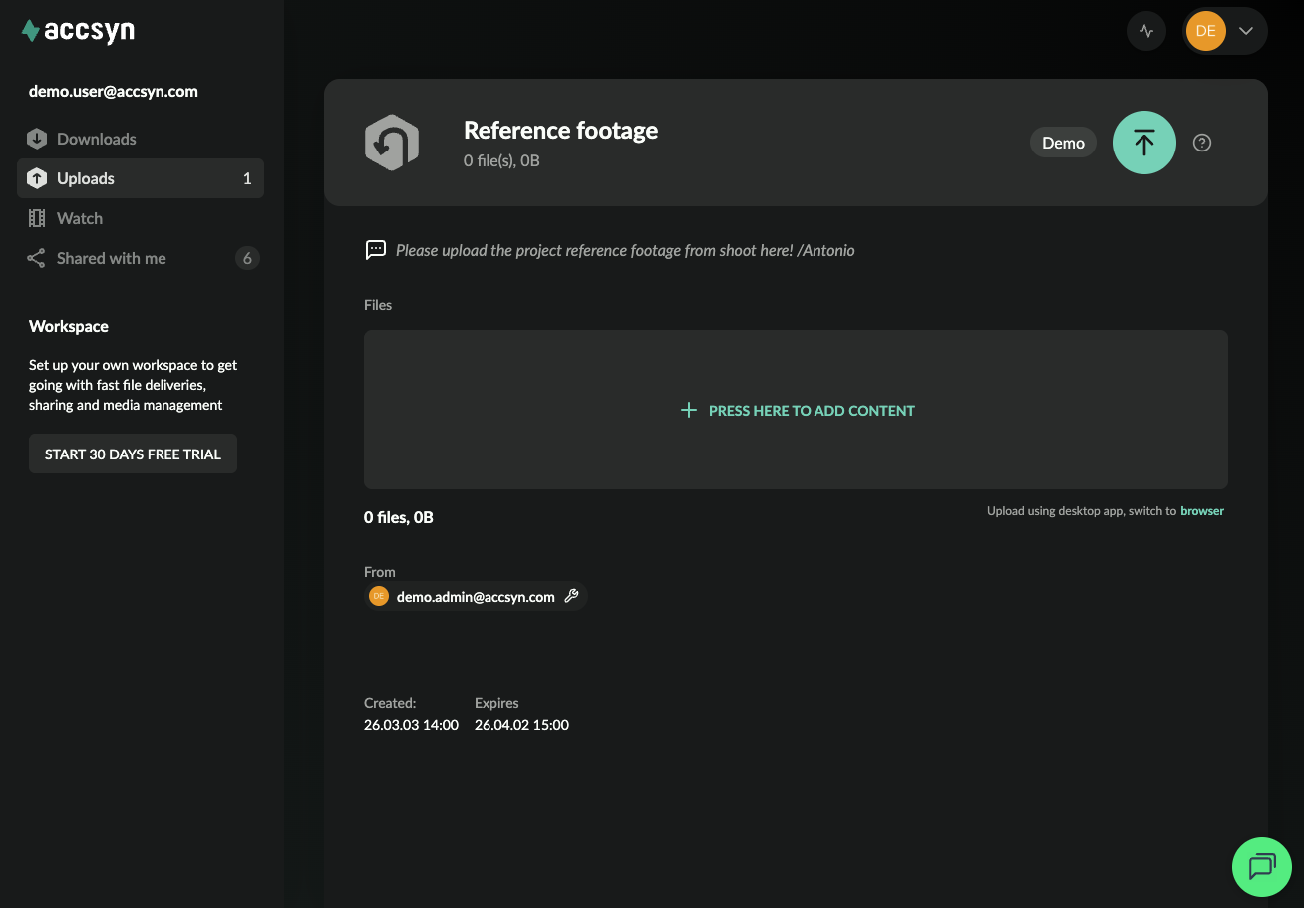Open the help question mark icon

[1202, 143]
